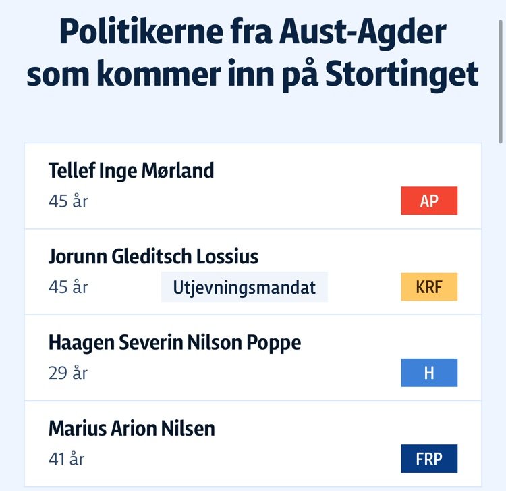The width and height of the screenshot is (506, 491).
Task: Click the red AP party badge
Action: [x=429, y=201]
